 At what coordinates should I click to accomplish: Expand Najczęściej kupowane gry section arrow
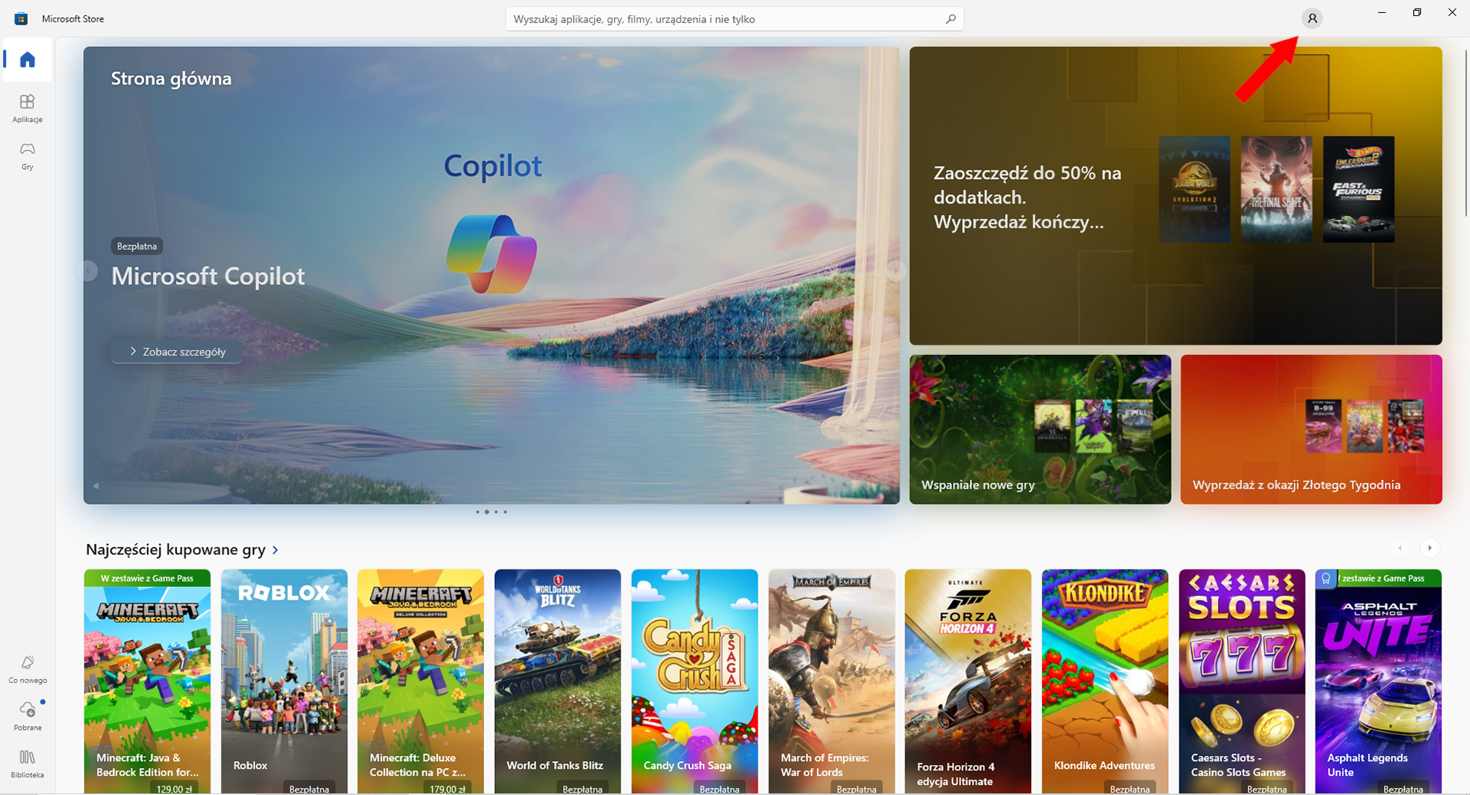(x=275, y=550)
